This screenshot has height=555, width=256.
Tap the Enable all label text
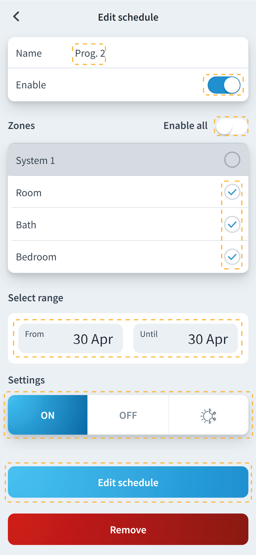tap(185, 126)
